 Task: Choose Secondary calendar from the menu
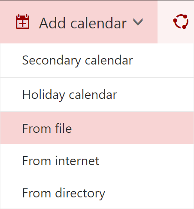coord(97,60)
